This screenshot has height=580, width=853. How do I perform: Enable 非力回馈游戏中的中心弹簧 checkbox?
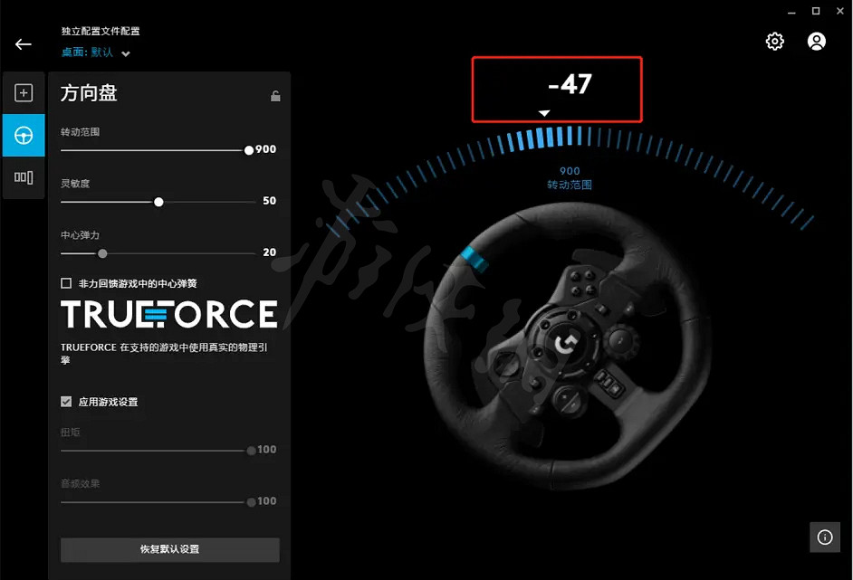[66, 283]
